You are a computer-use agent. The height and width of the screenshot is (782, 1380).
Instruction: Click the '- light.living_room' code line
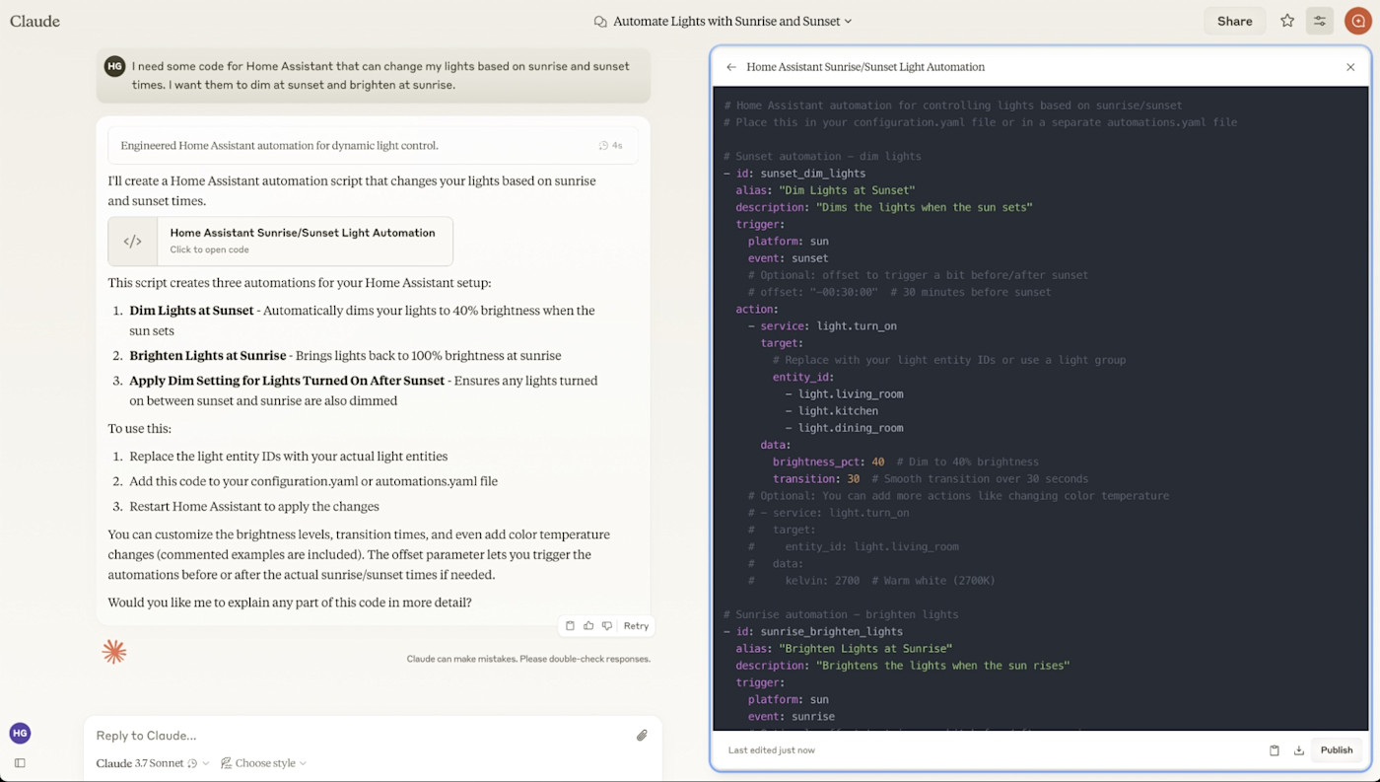click(x=844, y=393)
